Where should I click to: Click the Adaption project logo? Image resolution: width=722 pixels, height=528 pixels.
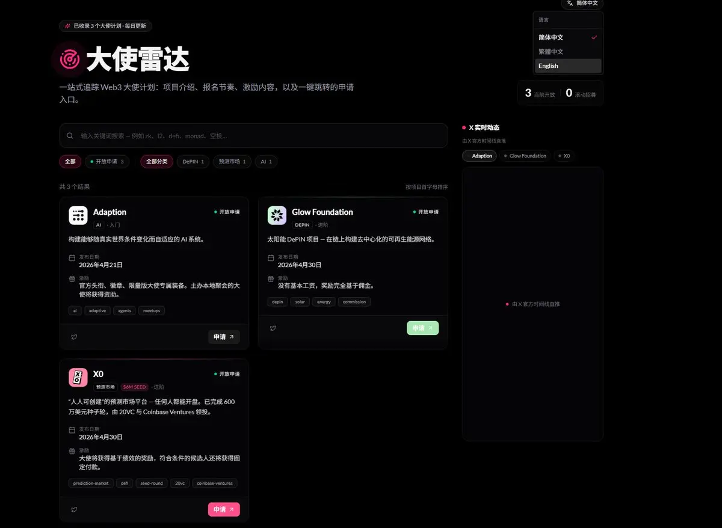tap(78, 215)
